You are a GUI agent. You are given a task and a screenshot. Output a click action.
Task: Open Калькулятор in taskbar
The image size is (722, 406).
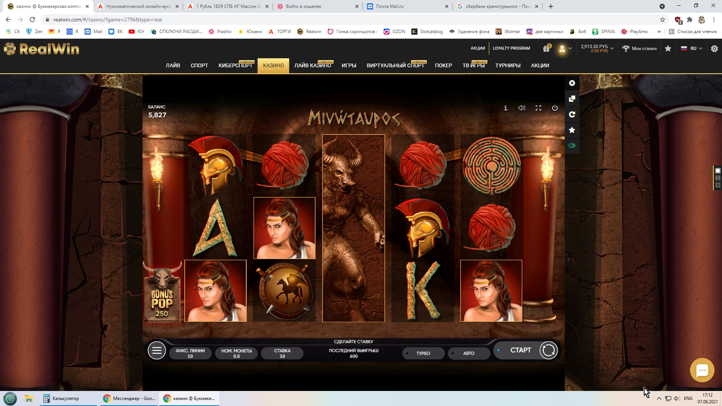click(x=68, y=398)
